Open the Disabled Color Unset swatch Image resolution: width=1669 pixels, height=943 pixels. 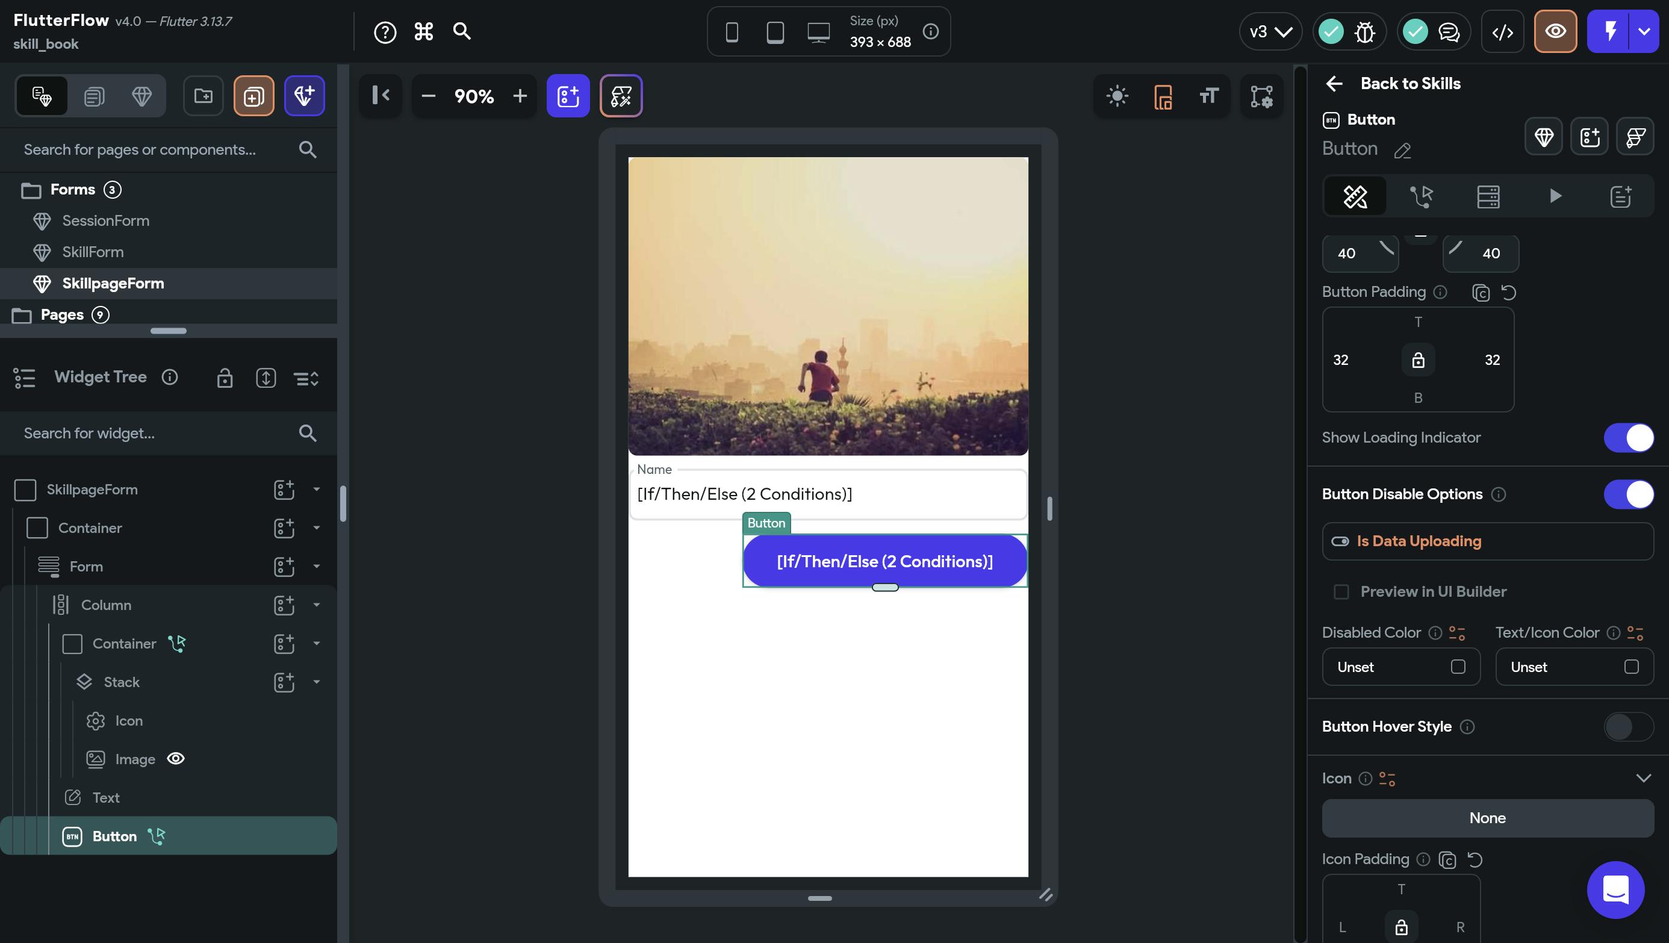click(1458, 667)
